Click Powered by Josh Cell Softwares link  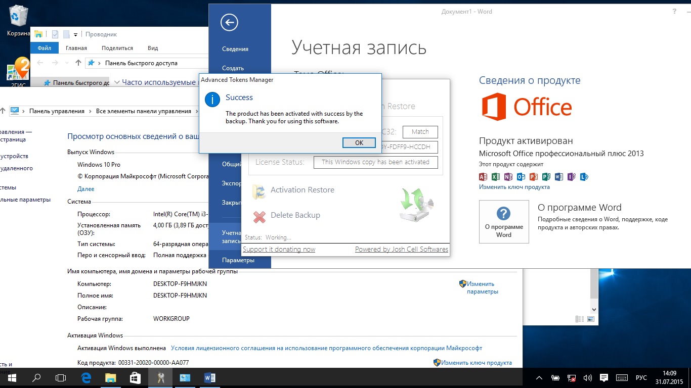[x=402, y=249]
